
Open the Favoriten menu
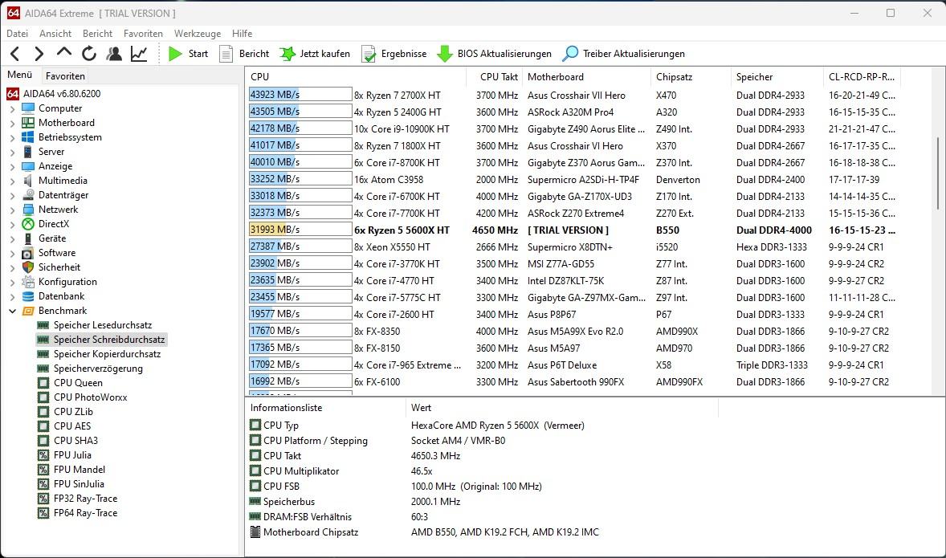(x=143, y=34)
